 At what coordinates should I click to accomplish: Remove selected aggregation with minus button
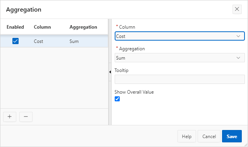click(x=26, y=117)
